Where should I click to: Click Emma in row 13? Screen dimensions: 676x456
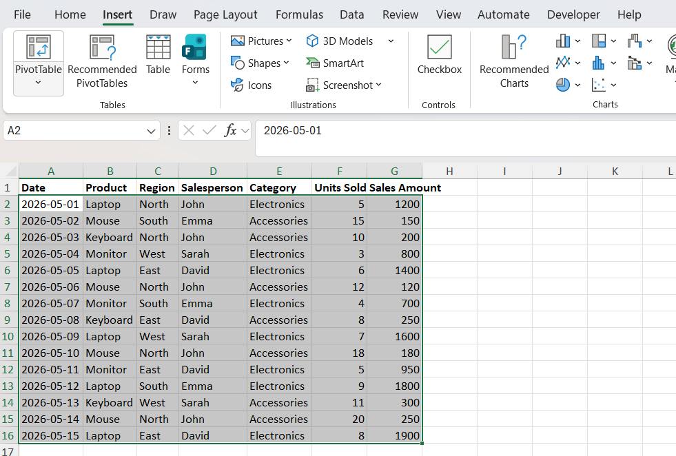tap(213, 386)
